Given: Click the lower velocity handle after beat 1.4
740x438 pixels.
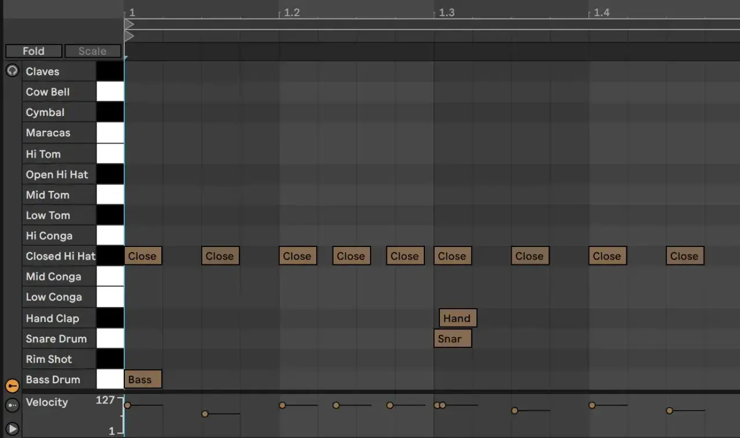Looking at the screenshot, I should pos(669,411).
